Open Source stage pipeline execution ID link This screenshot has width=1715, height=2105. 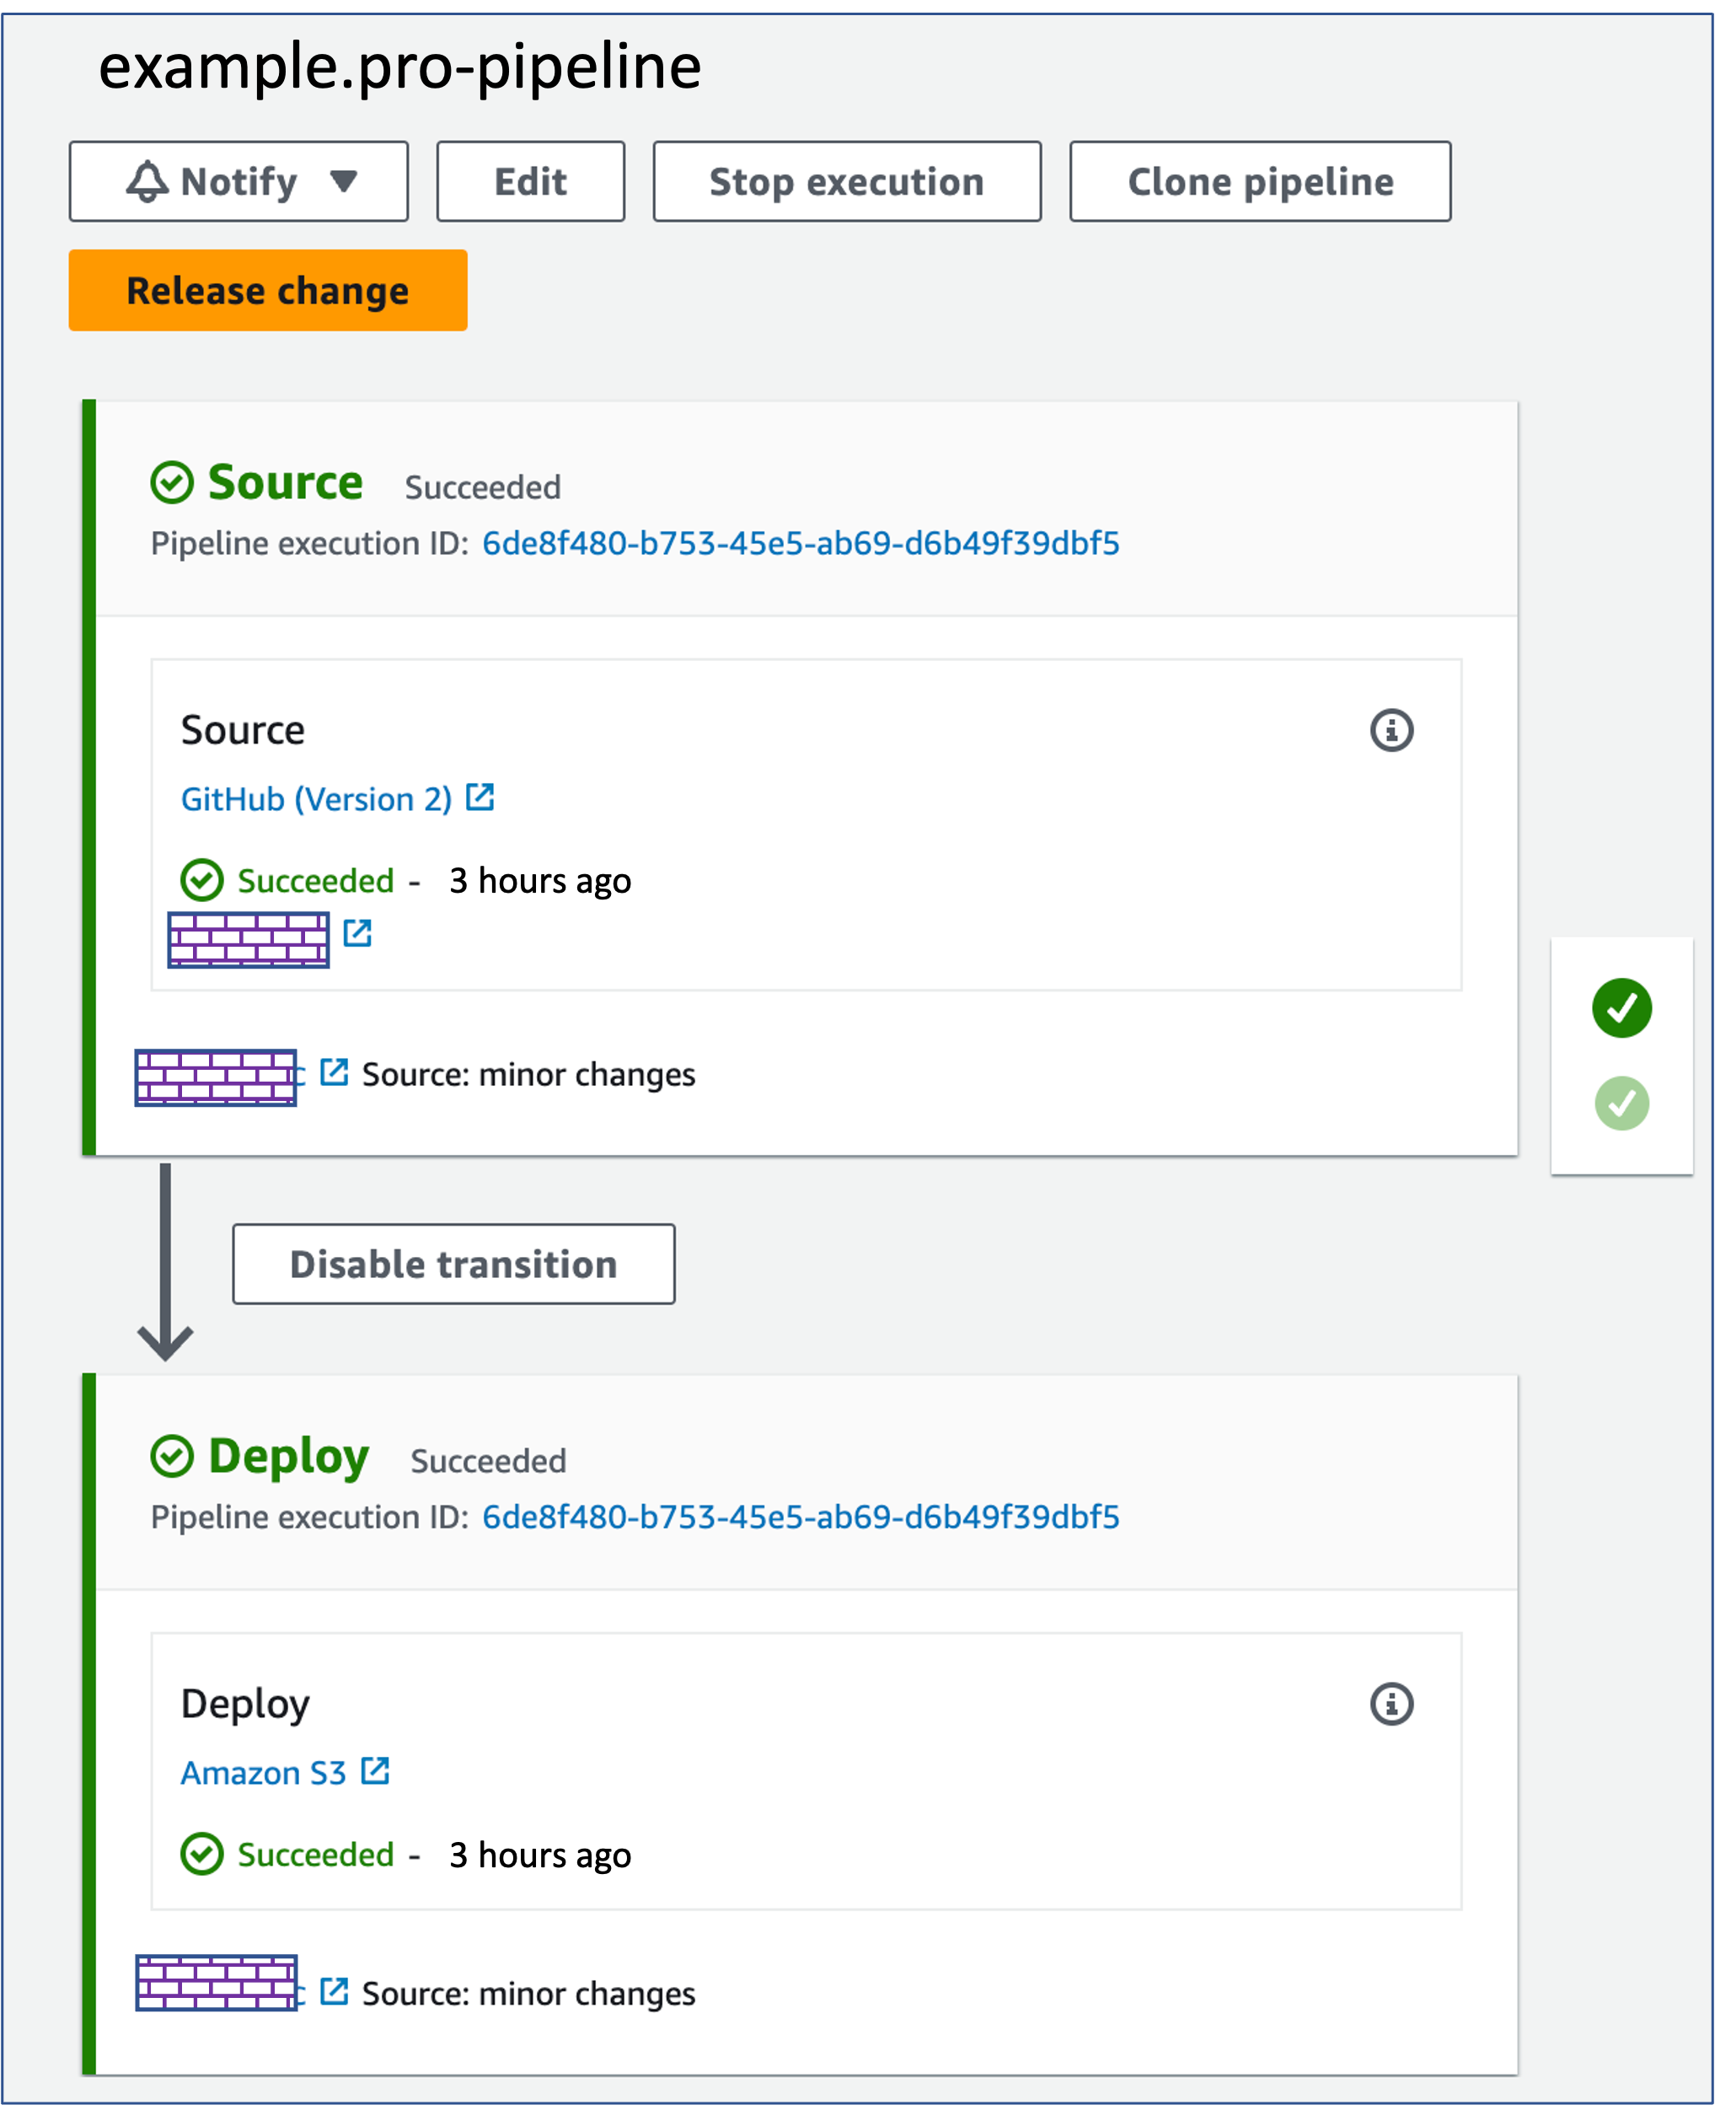[801, 544]
